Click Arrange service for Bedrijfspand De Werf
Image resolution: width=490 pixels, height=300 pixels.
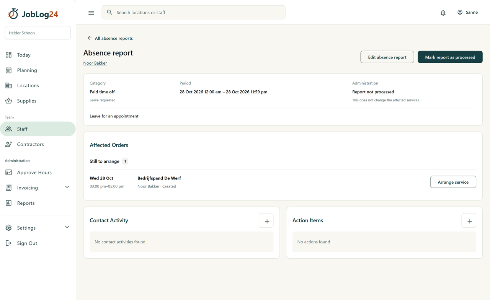(x=453, y=182)
